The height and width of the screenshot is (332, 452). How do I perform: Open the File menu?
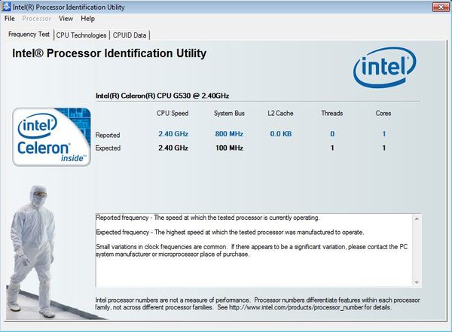[10, 18]
